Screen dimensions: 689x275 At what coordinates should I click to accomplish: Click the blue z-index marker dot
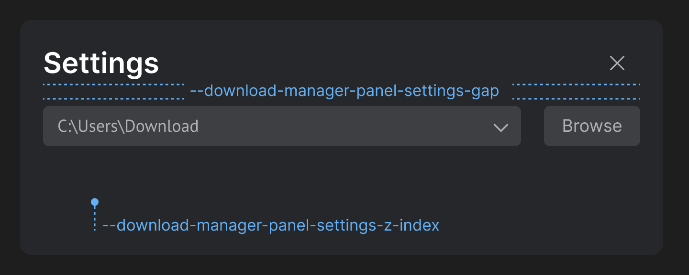94,202
